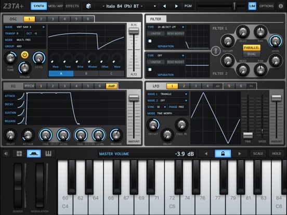Select the XY pad grid icon
This screenshot has height=215, width=287.
(x=19, y=154)
